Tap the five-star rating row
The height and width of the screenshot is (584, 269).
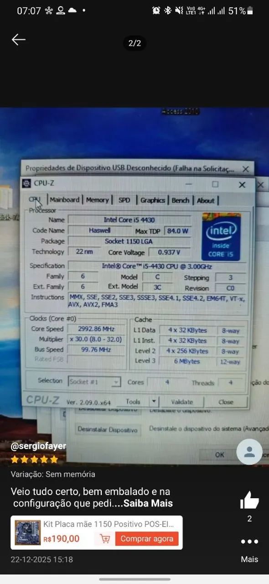tap(35, 459)
